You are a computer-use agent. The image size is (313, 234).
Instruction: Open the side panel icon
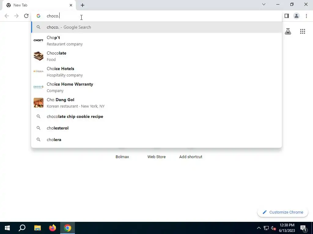(x=287, y=16)
